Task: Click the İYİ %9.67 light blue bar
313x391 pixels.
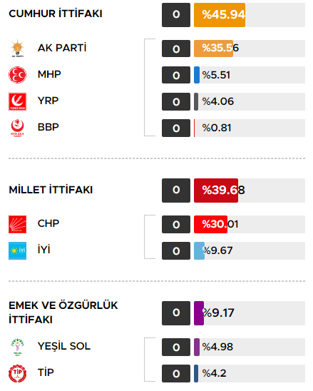Action: [200, 251]
